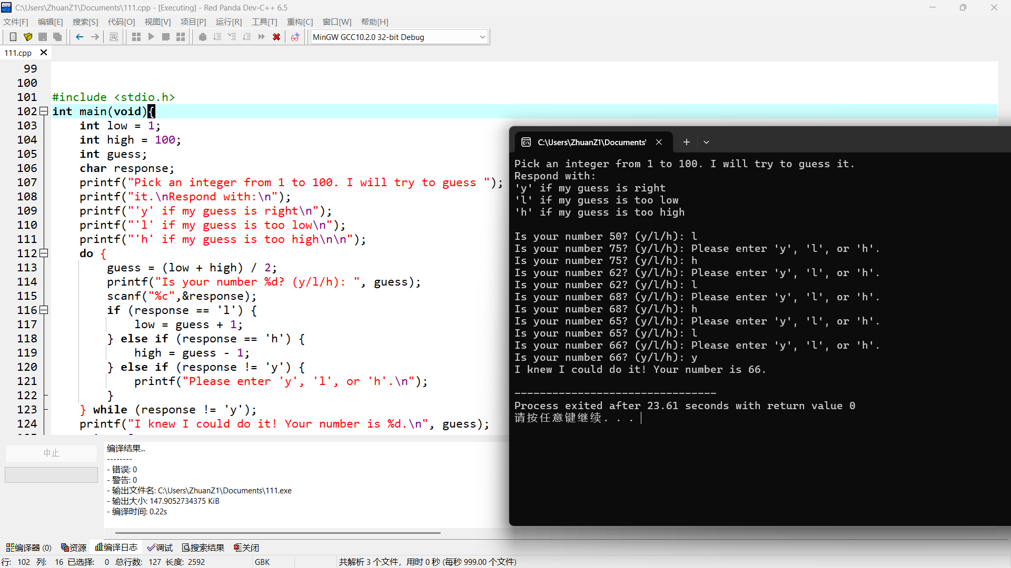Click the debug bug icon

click(202, 37)
